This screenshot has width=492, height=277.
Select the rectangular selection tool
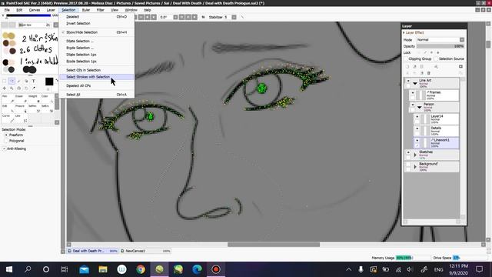point(5,81)
